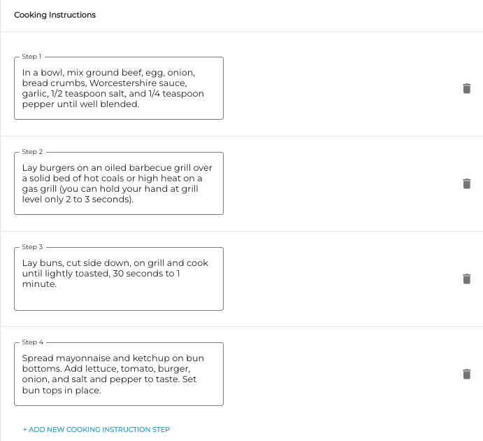Edit the Step 3 bun toasting instruction field
The height and width of the screenshot is (441, 483).
(119, 279)
